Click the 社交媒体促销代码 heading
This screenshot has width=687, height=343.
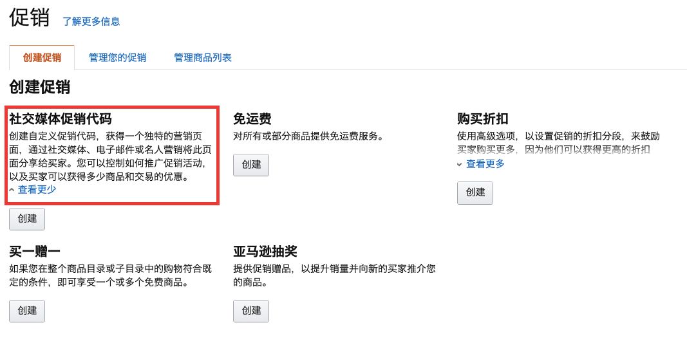(61, 119)
